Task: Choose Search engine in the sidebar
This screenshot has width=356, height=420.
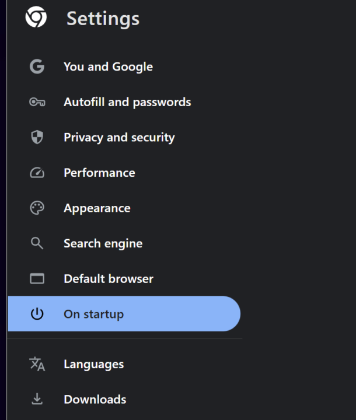Action: [x=103, y=244]
